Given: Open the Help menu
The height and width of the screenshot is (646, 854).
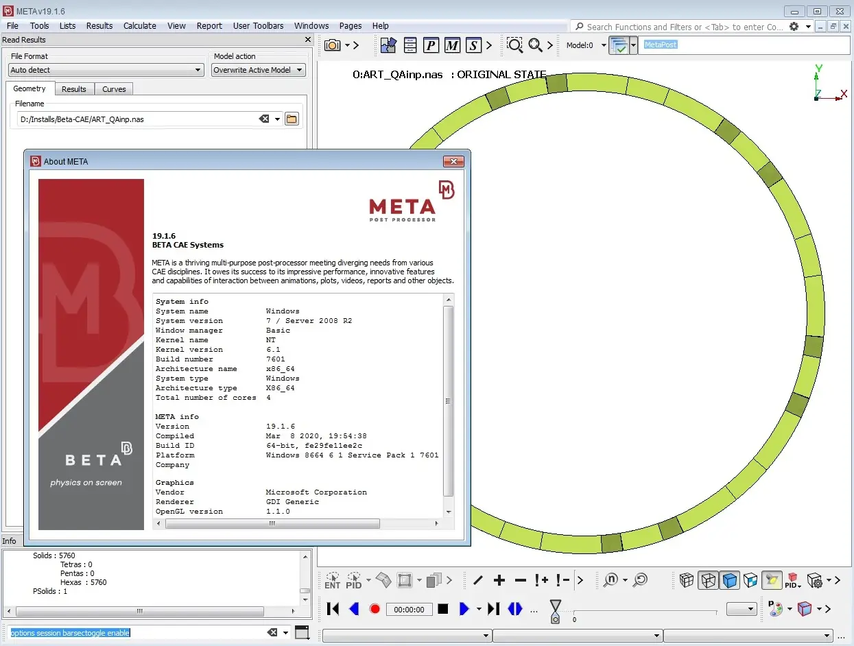Looking at the screenshot, I should coord(381,25).
